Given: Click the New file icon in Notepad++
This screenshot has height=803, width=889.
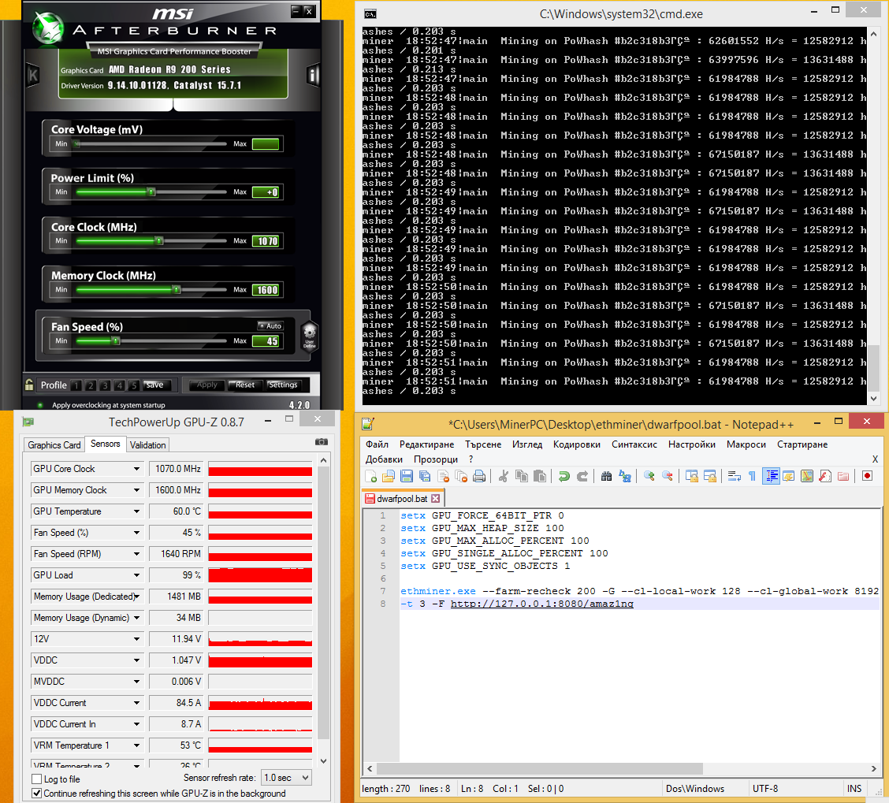Looking at the screenshot, I should pos(370,476).
